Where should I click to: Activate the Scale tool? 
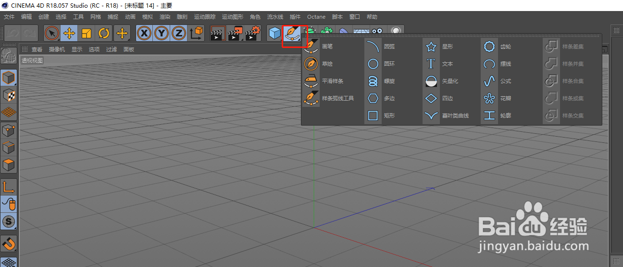point(87,33)
